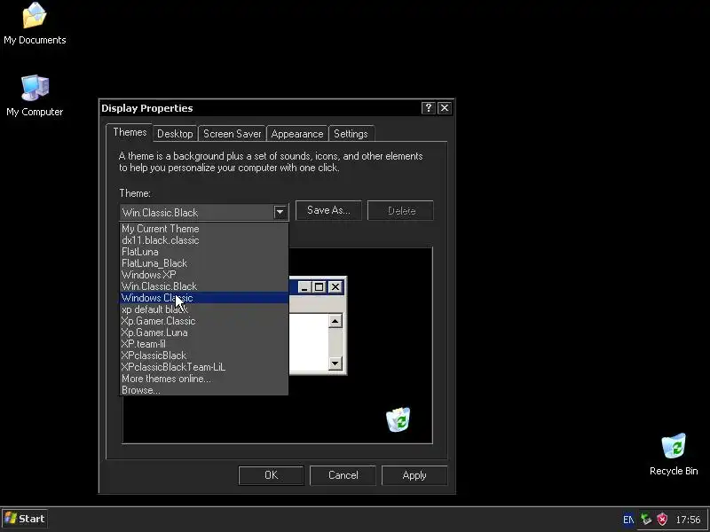
Task: Open the Appearance tab
Action: (297, 134)
